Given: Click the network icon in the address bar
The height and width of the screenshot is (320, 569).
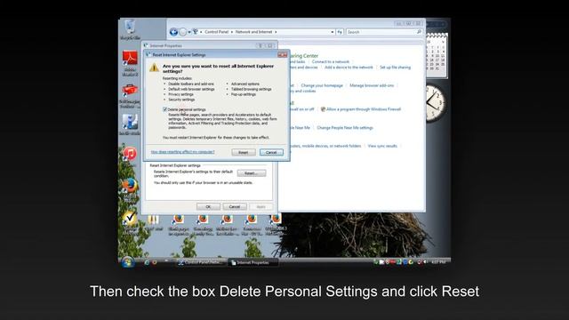Looking at the screenshot, I should pos(196,32).
